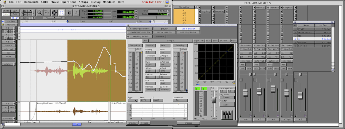Click the Undo button in plug-in

coord(145,41)
